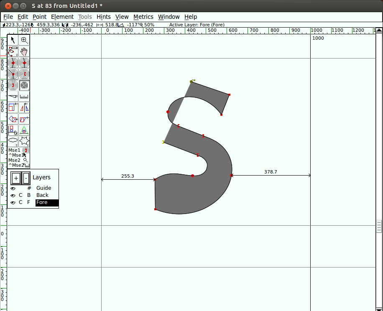The image size is (383, 311).
Task: Select the Scale selection tool
Action: (x=13, y=108)
